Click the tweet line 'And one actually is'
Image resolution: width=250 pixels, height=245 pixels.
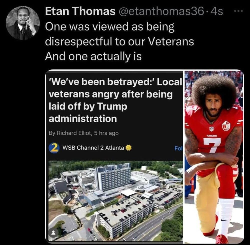pos(93,56)
